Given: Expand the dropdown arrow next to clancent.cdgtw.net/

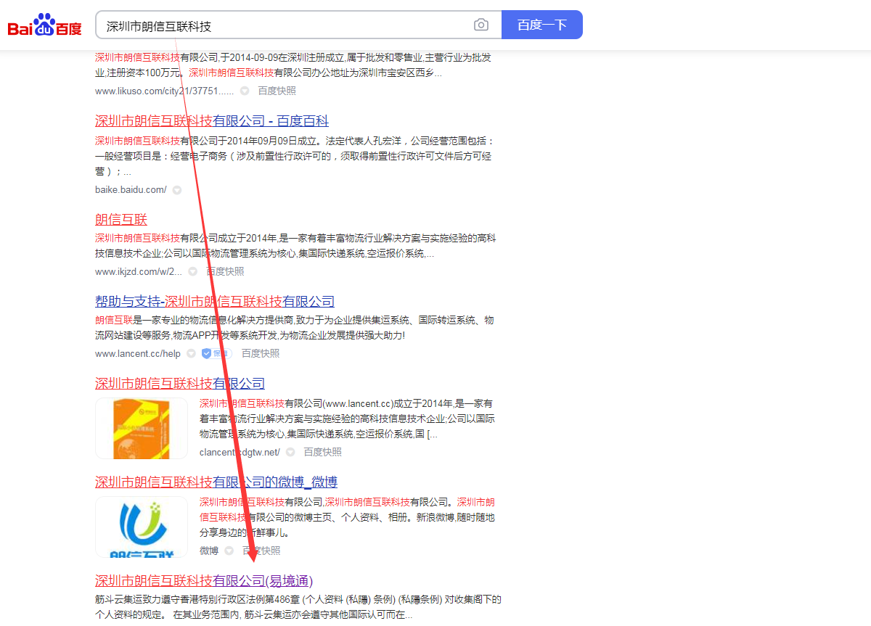Looking at the screenshot, I should (290, 452).
